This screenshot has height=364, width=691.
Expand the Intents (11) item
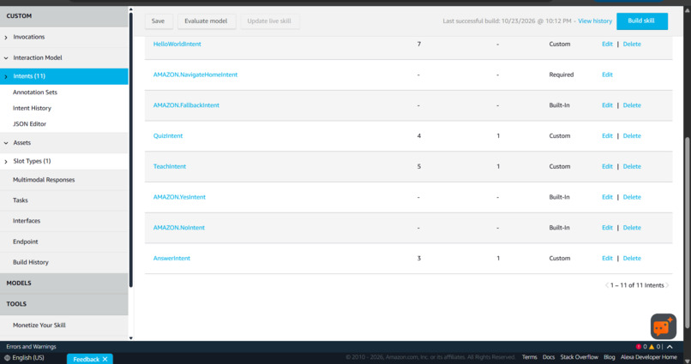pyautogui.click(x=6, y=76)
